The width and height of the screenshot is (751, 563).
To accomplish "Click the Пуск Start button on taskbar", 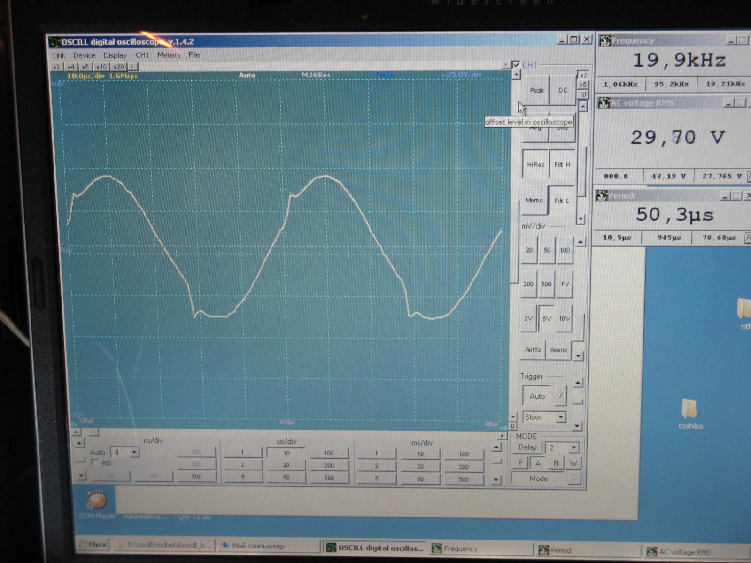I will coord(93,545).
